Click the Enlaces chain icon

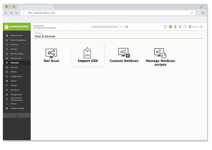tap(7, 104)
